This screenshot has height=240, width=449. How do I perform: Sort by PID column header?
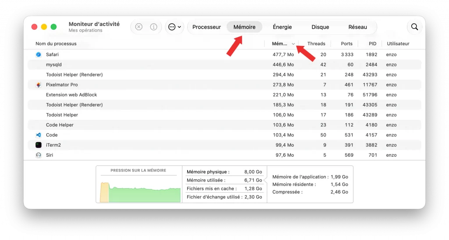pyautogui.click(x=372, y=43)
